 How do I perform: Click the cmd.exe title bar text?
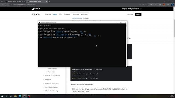coord(49,22)
